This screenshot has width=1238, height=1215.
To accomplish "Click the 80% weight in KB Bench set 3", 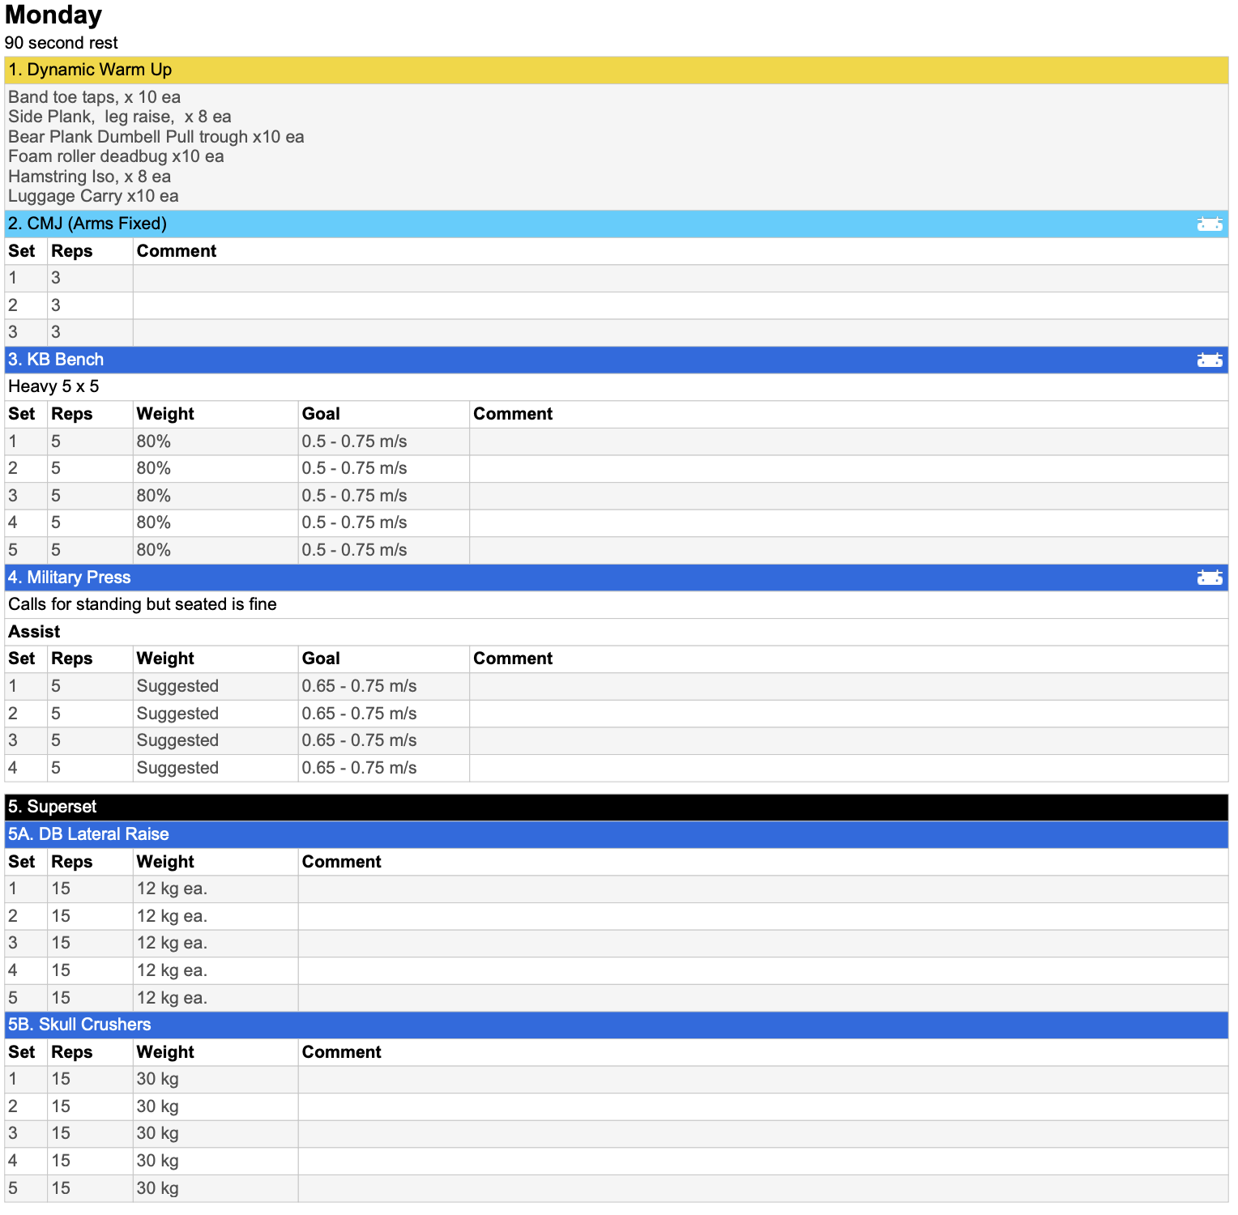I will (x=154, y=496).
